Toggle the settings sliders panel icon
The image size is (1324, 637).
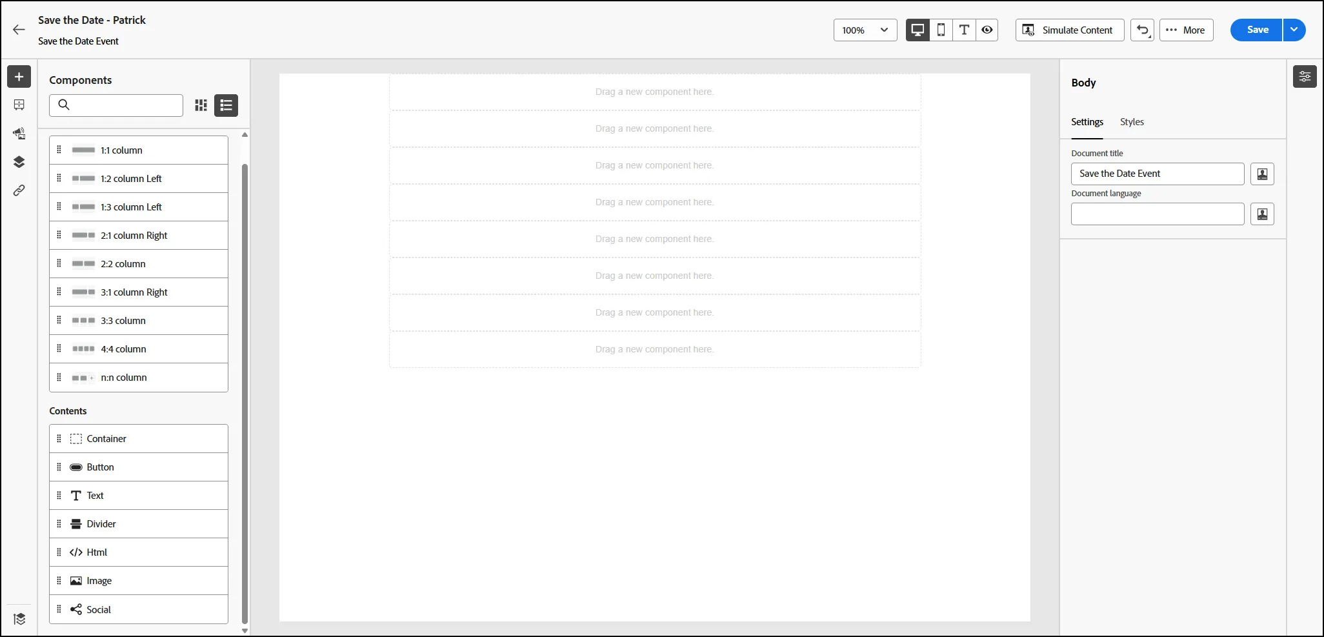[1305, 77]
